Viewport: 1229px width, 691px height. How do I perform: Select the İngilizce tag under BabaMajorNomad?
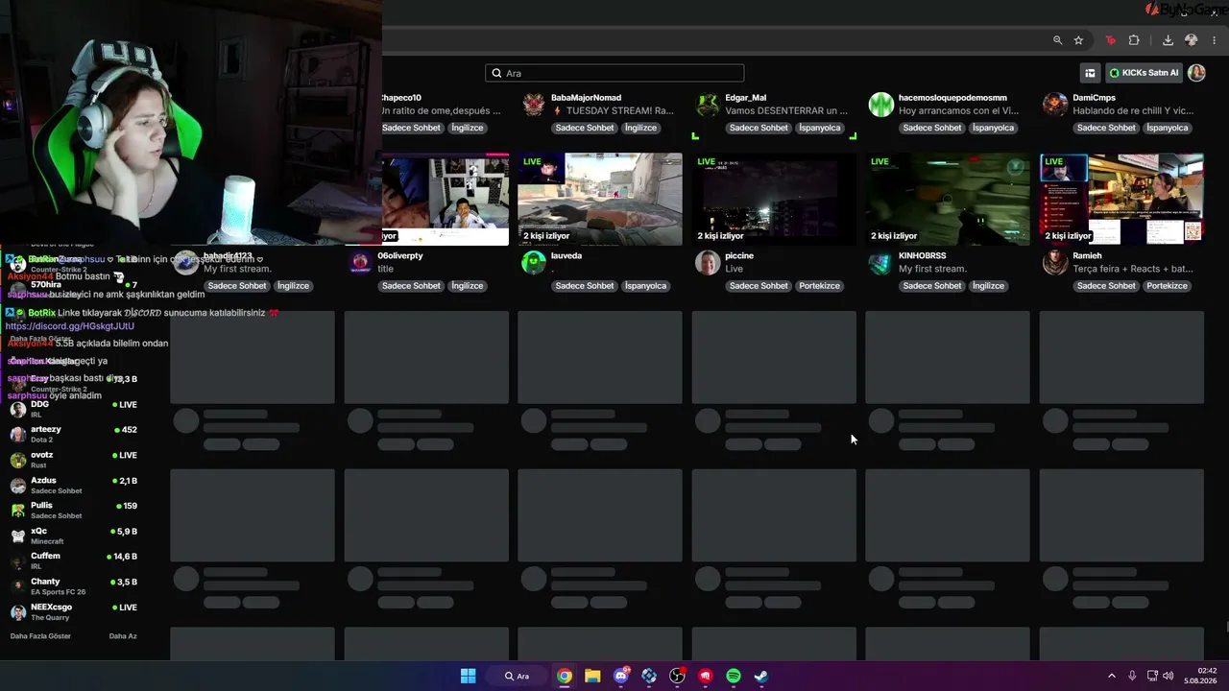pyautogui.click(x=640, y=128)
